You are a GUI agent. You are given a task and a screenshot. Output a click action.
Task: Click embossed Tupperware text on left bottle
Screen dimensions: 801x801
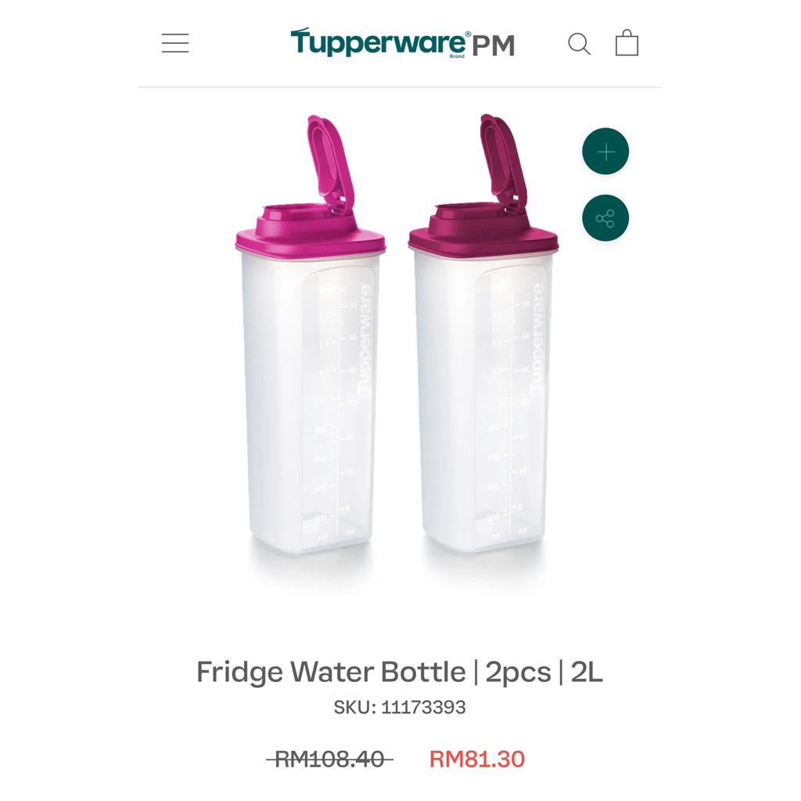[x=365, y=339]
